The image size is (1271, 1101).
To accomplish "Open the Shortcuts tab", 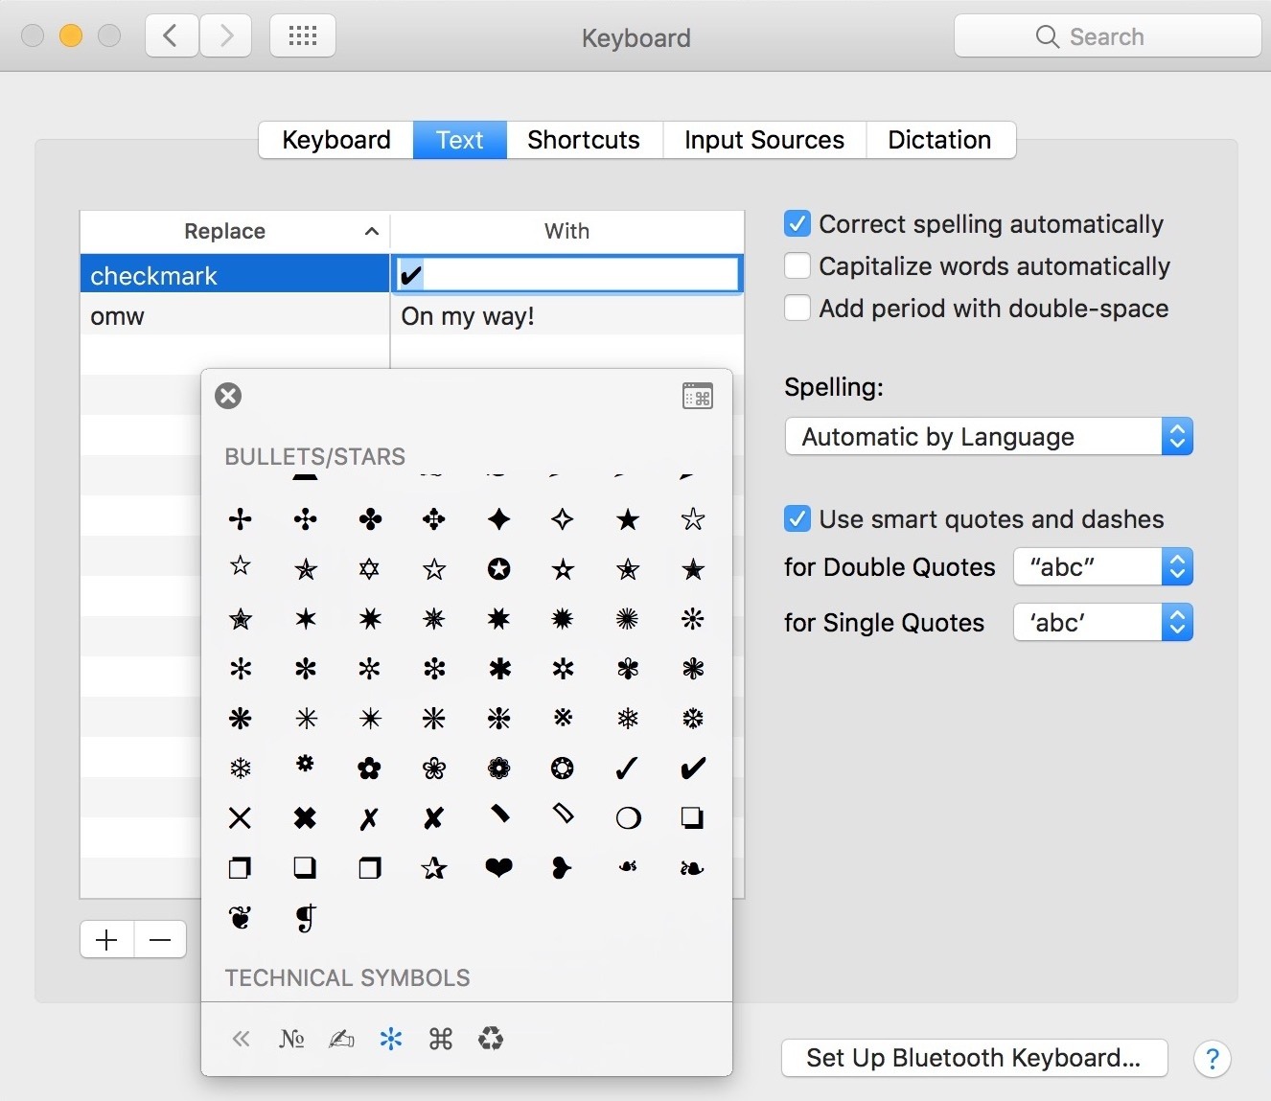I will (x=584, y=140).
